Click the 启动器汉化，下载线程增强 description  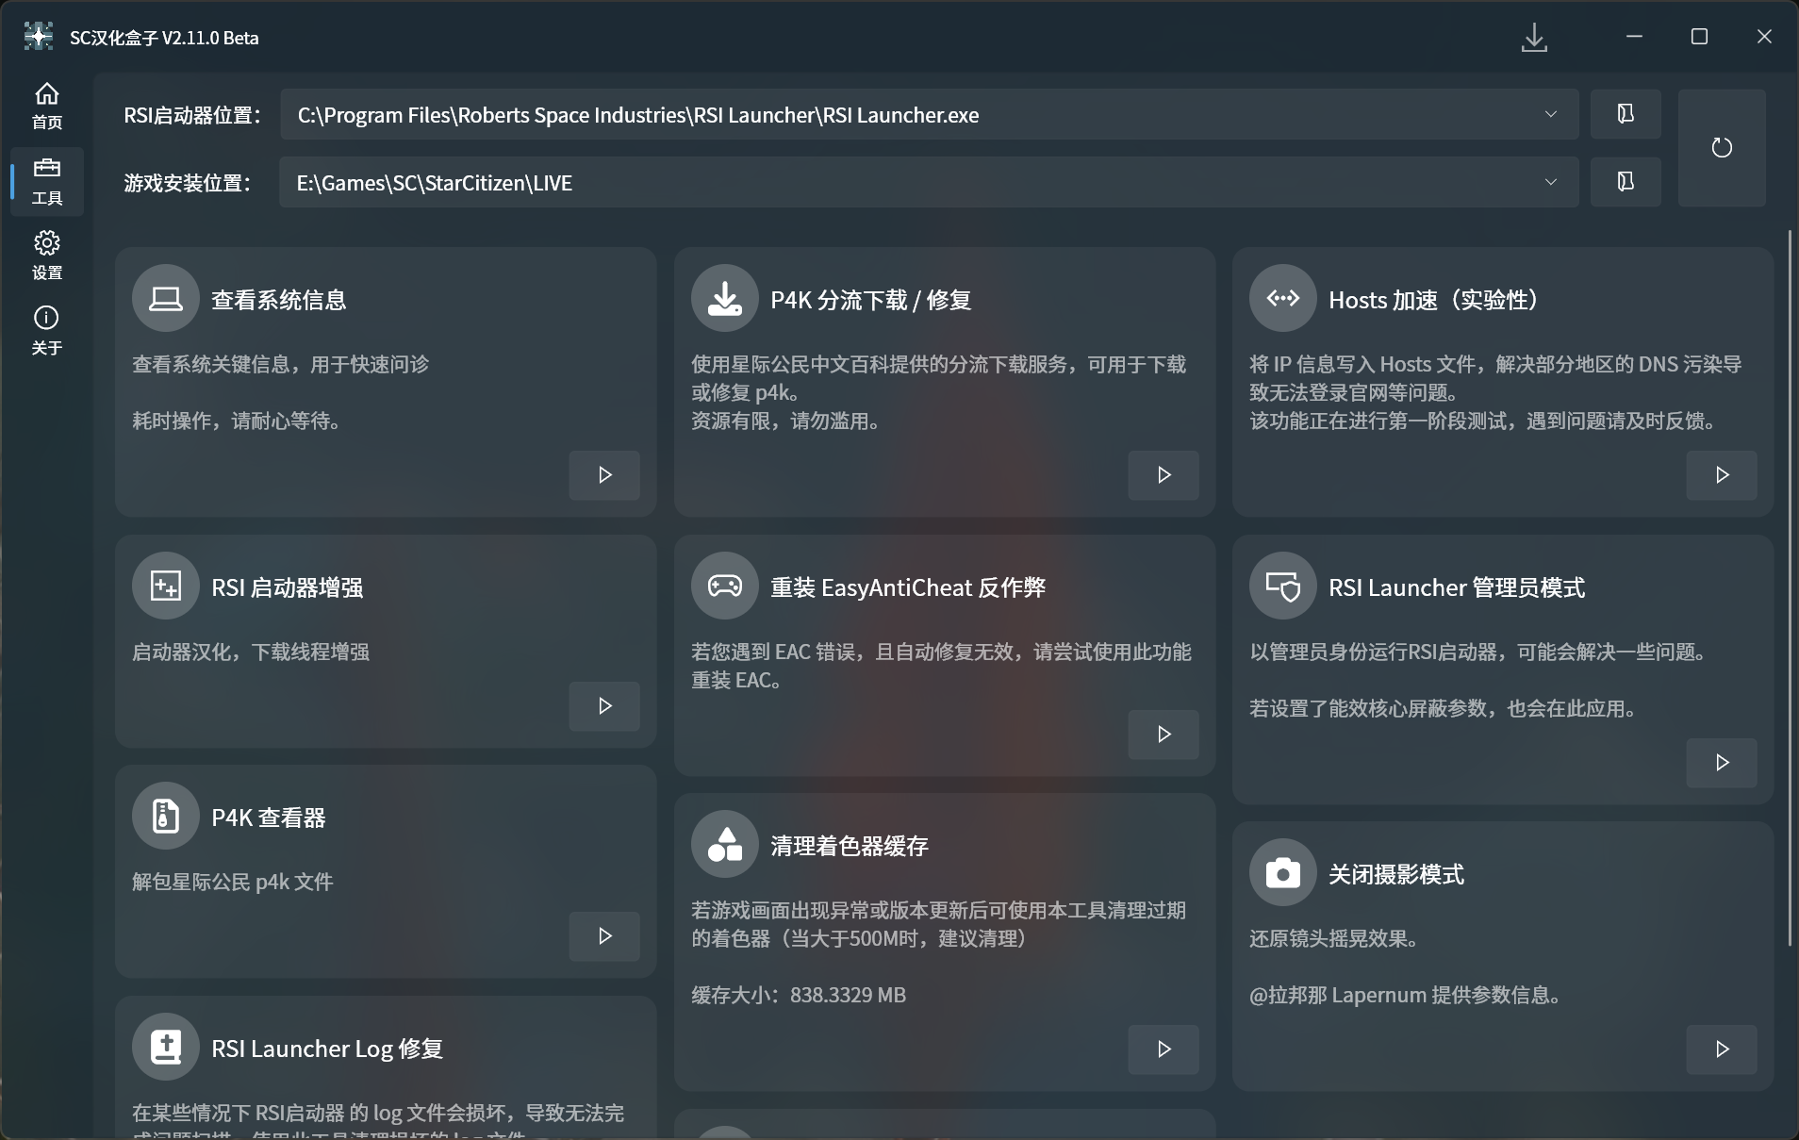point(251,652)
